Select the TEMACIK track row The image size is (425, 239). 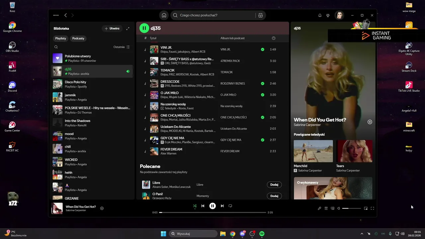(x=212, y=72)
